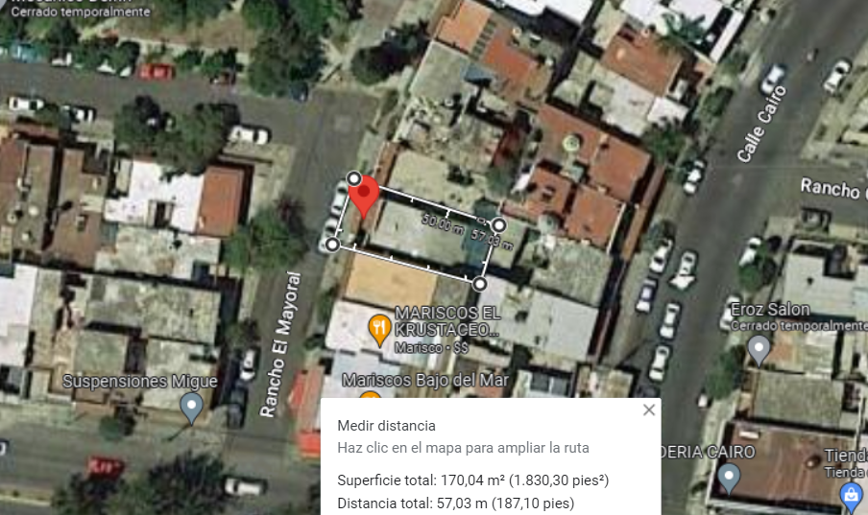
Task: Open the Mariscos Bajo del Mar marker
Action: (370, 395)
